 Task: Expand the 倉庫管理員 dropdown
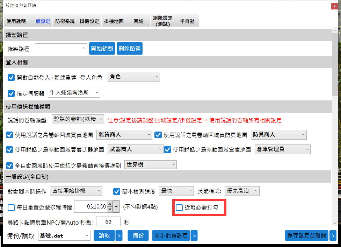[x=283, y=149]
